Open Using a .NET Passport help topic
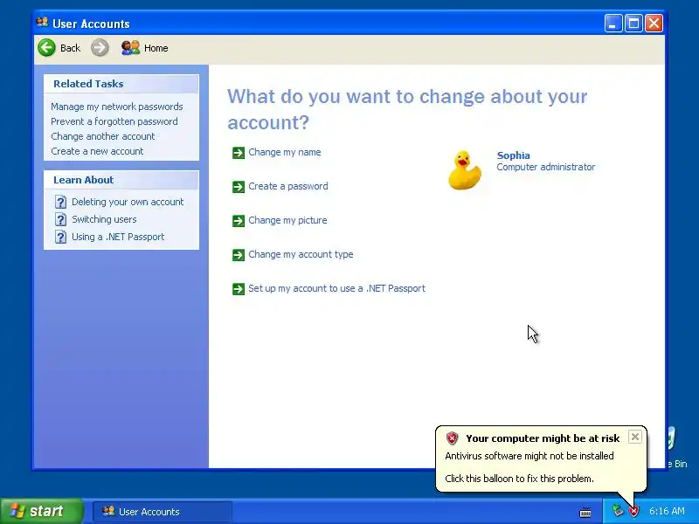The image size is (699, 524). click(x=118, y=237)
